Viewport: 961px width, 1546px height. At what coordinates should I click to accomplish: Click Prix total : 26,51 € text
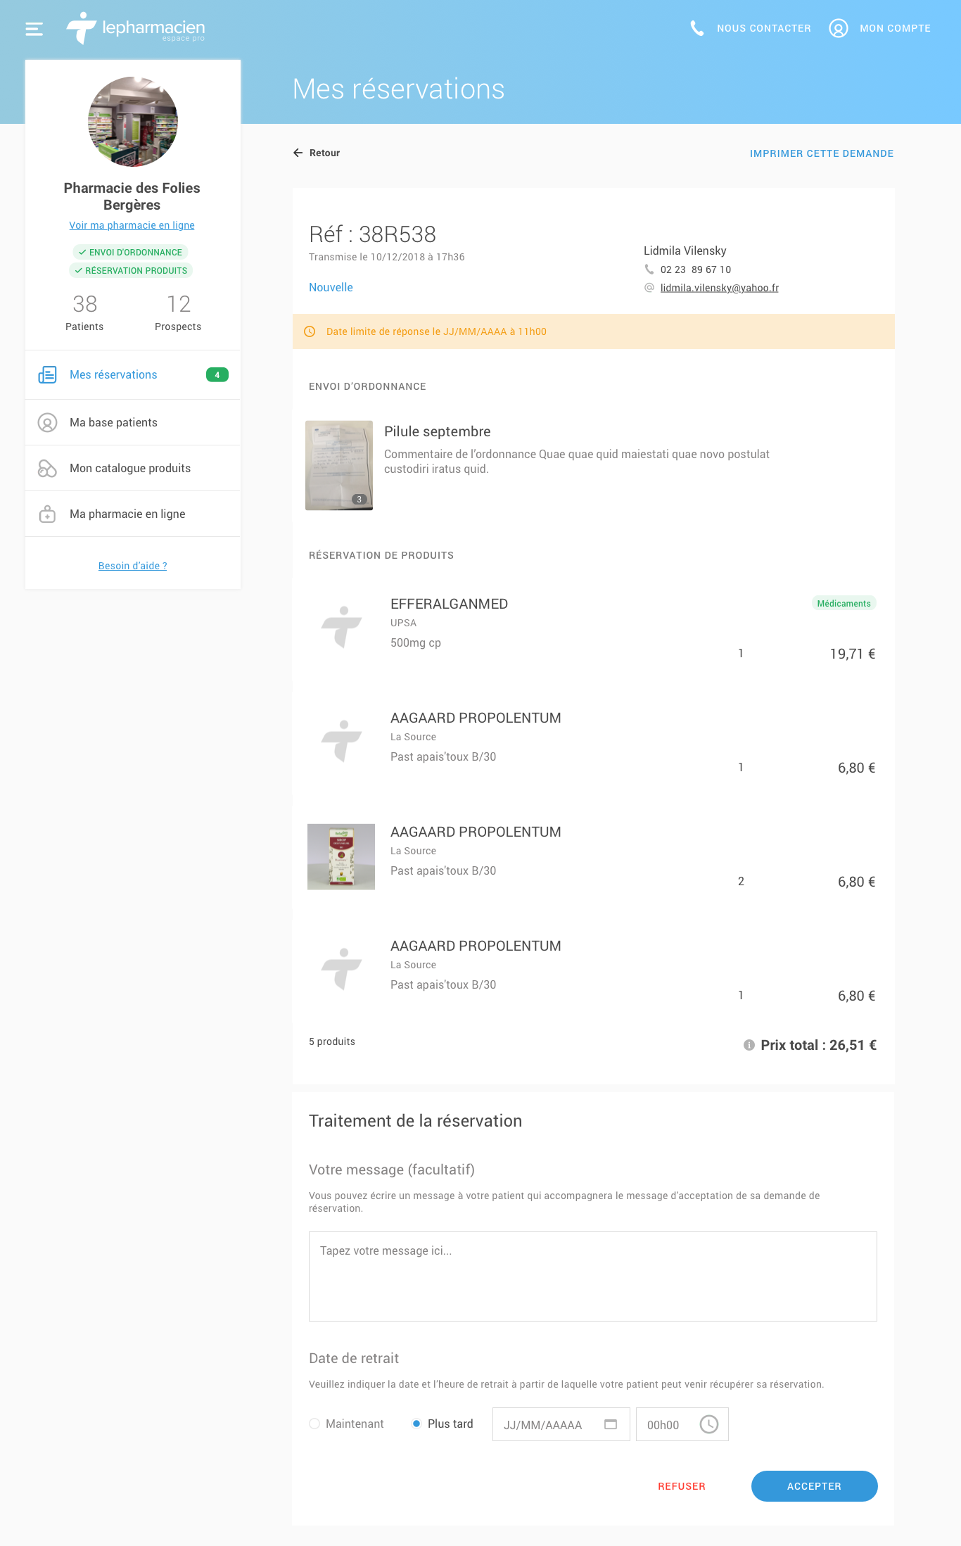pyautogui.click(x=818, y=1045)
